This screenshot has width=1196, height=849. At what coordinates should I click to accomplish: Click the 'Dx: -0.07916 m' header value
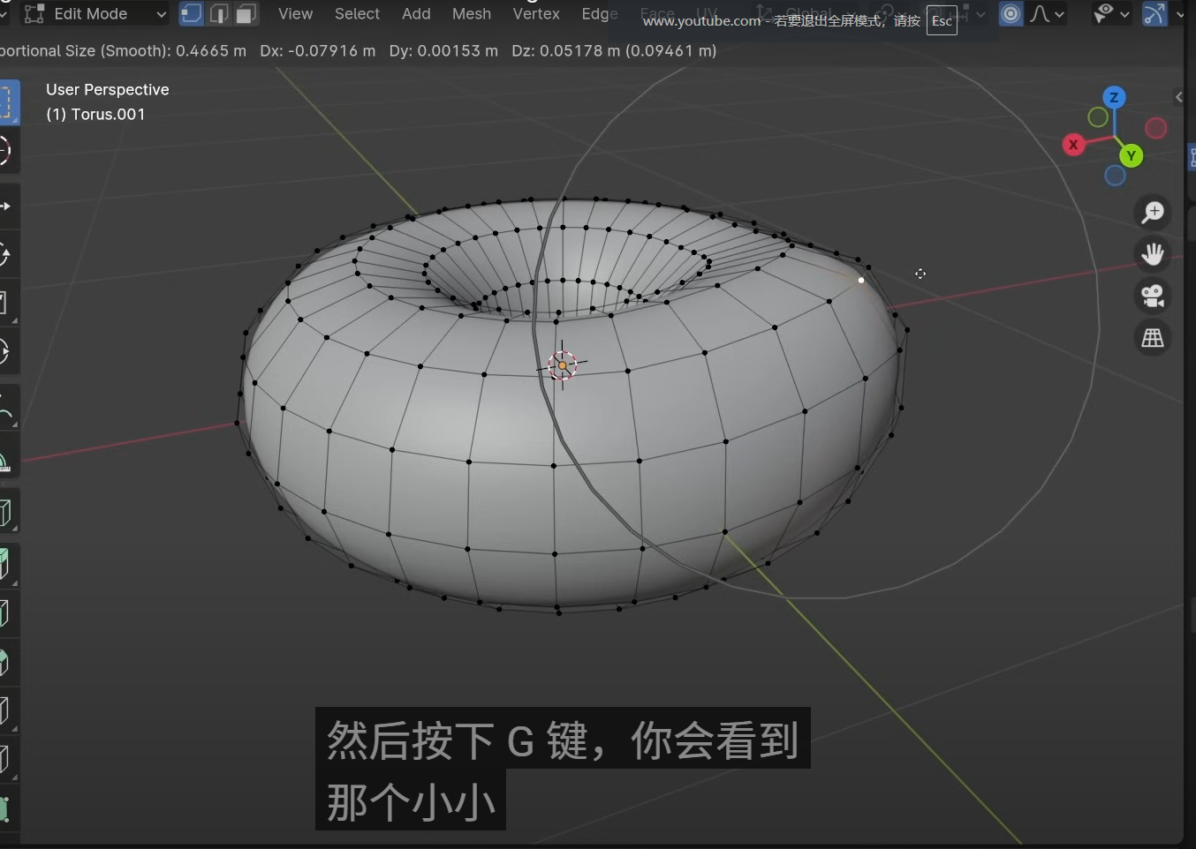tap(318, 50)
